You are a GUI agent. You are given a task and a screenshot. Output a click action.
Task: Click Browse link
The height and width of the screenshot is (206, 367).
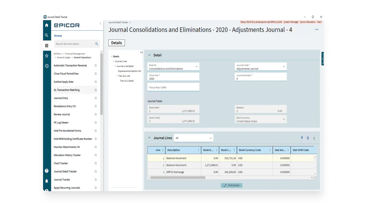coord(58,36)
